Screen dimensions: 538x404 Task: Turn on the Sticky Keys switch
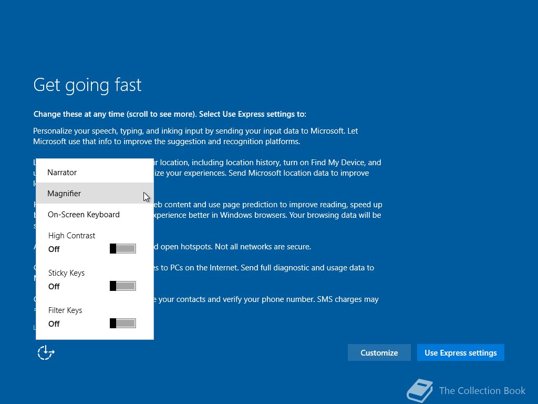tap(123, 286)
